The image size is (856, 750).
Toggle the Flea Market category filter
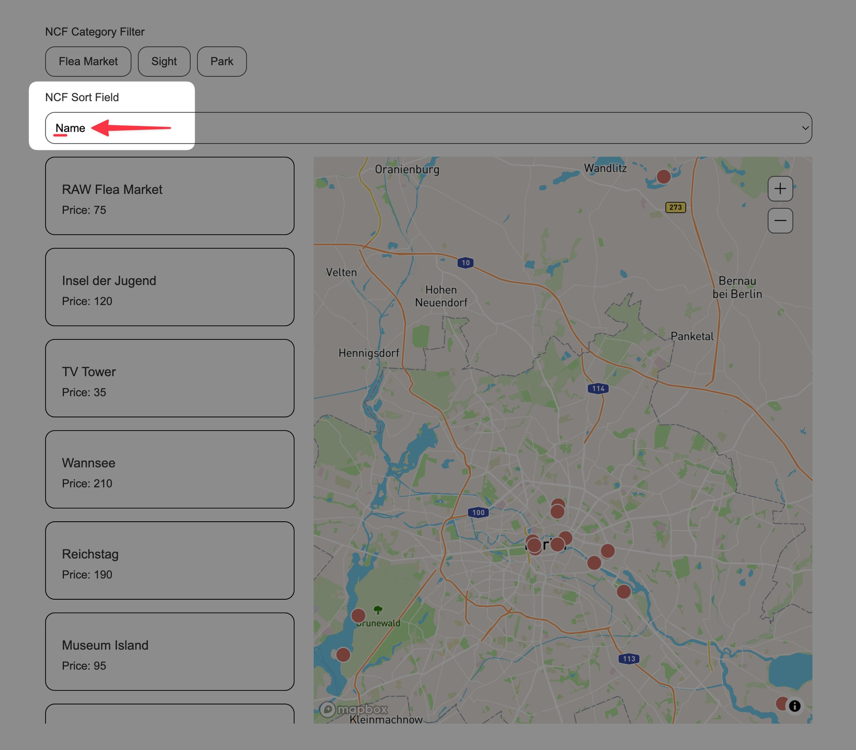pos(88,62)
